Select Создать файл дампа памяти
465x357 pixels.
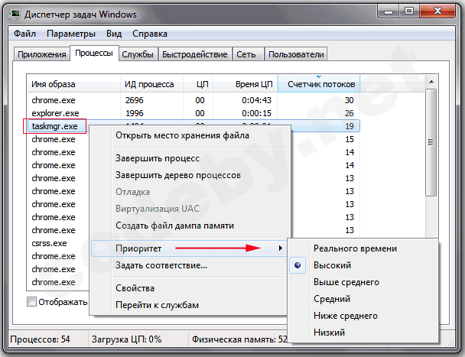(190, 226)
